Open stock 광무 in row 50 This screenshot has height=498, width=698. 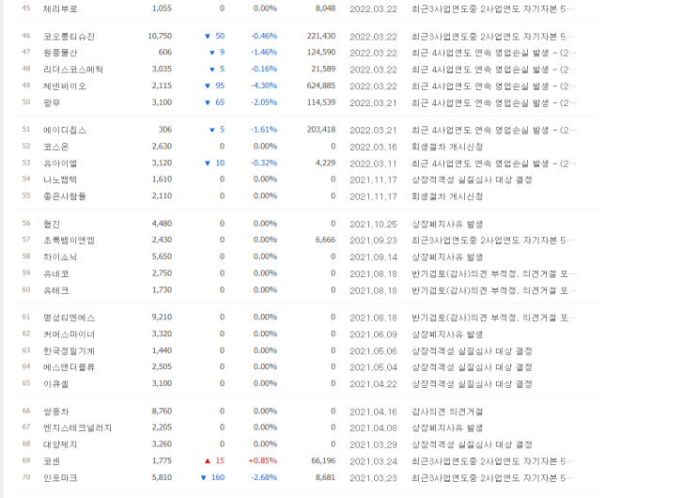52,102
